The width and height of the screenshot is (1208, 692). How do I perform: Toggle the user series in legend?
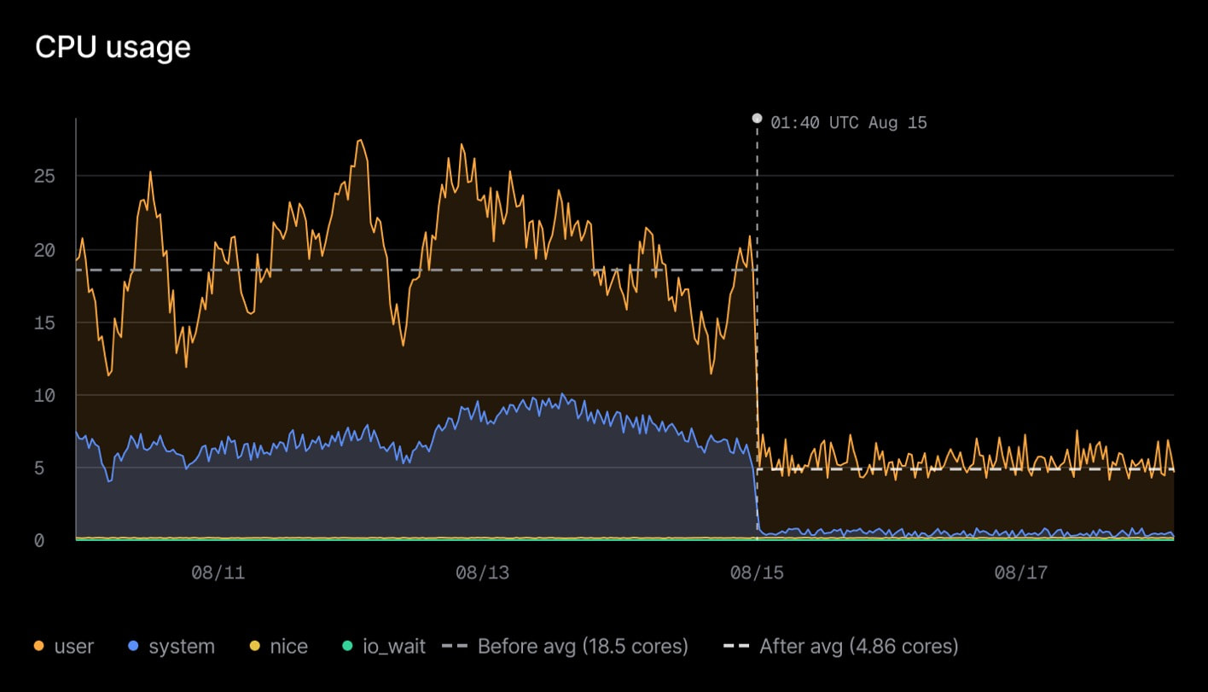click(63, 646)
